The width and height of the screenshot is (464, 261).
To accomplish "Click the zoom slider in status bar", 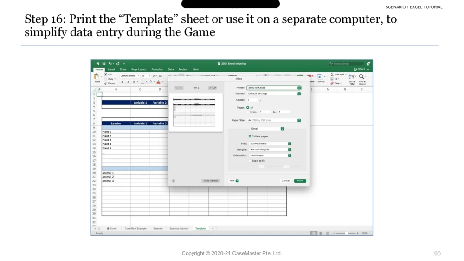I will [346, 233].
